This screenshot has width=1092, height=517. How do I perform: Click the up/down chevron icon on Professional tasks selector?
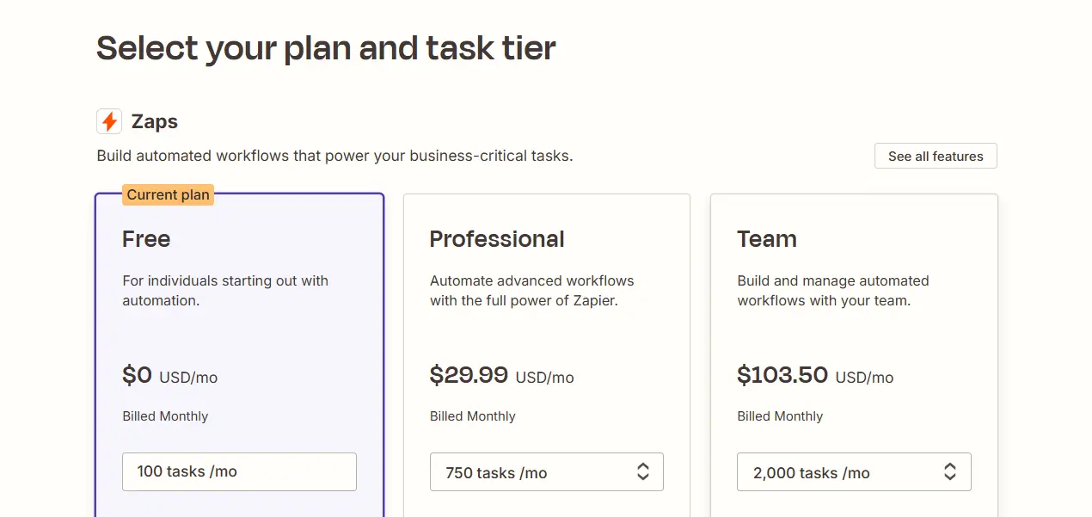coord(643,471)
